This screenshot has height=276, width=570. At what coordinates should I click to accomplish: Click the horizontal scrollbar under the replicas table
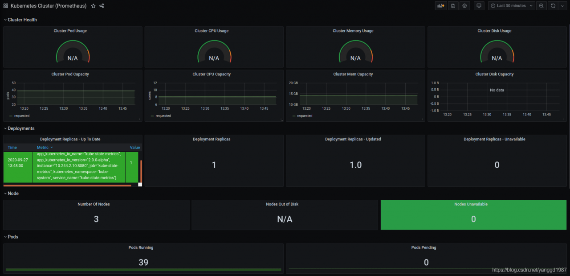point(67,185)
